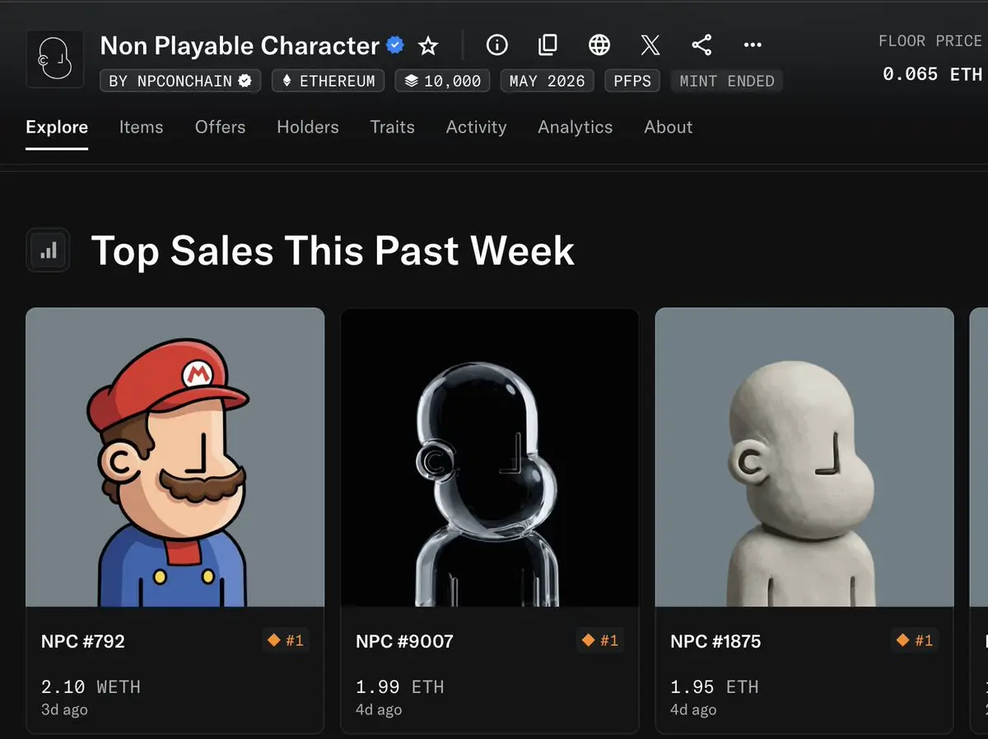Open the collection website globe icon

tap(599, 44)
